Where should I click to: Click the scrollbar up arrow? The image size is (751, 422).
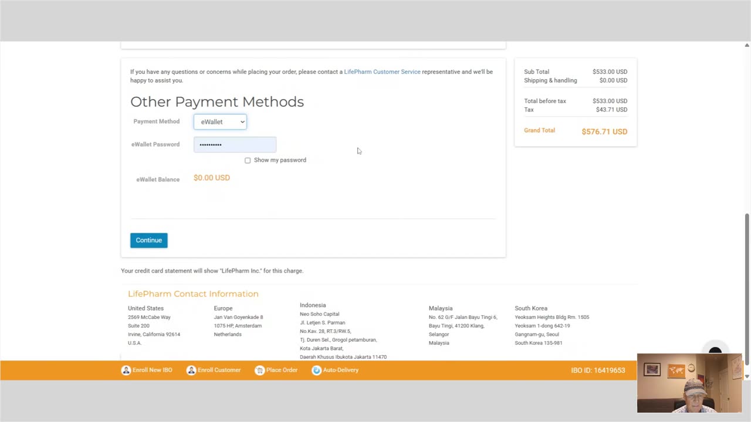click(x=747, y=45)
